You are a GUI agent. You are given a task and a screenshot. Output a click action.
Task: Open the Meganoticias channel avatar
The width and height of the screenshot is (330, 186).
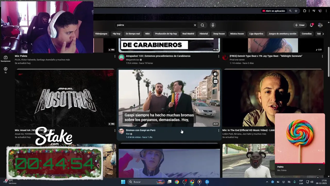(x=121, y=57)
